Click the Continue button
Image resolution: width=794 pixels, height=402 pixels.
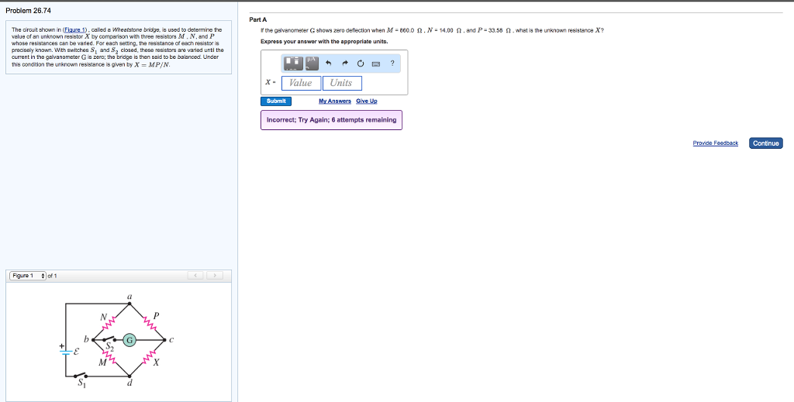click(765, 143)
